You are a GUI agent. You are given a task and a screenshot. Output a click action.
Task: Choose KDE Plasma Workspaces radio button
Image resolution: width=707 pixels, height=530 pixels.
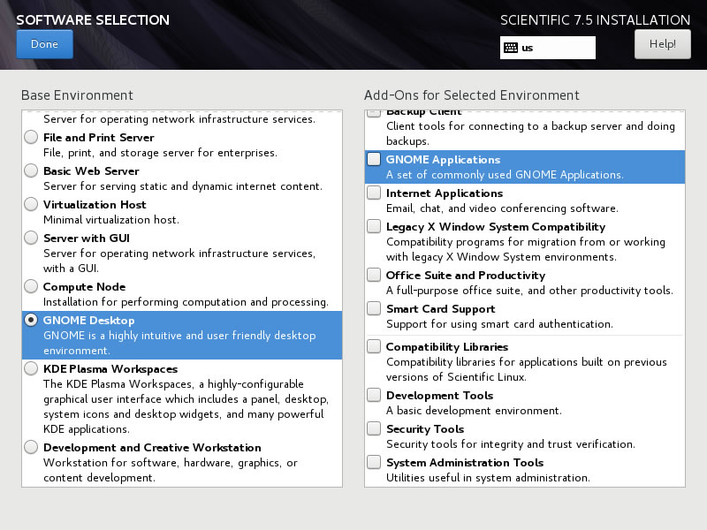(31, 368)
